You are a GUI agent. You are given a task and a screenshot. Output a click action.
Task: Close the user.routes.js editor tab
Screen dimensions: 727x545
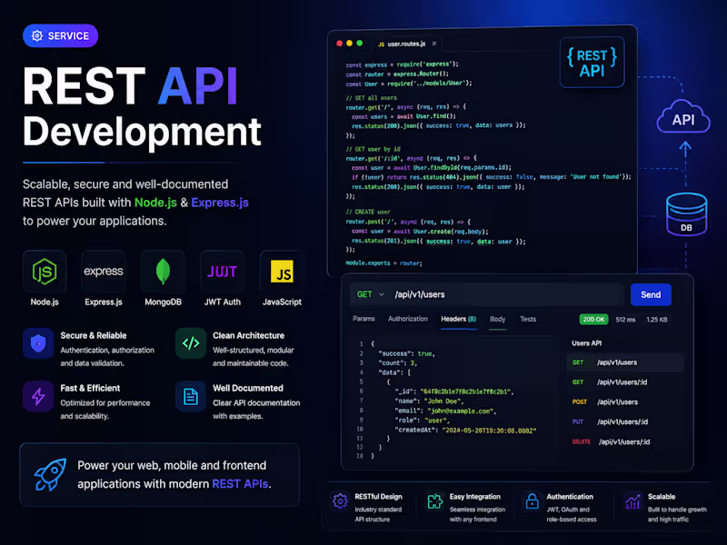tap(434, 44)
